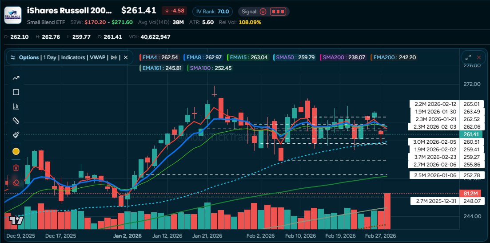
Task: Click the options sliders icon
Action: coord(13,57)
